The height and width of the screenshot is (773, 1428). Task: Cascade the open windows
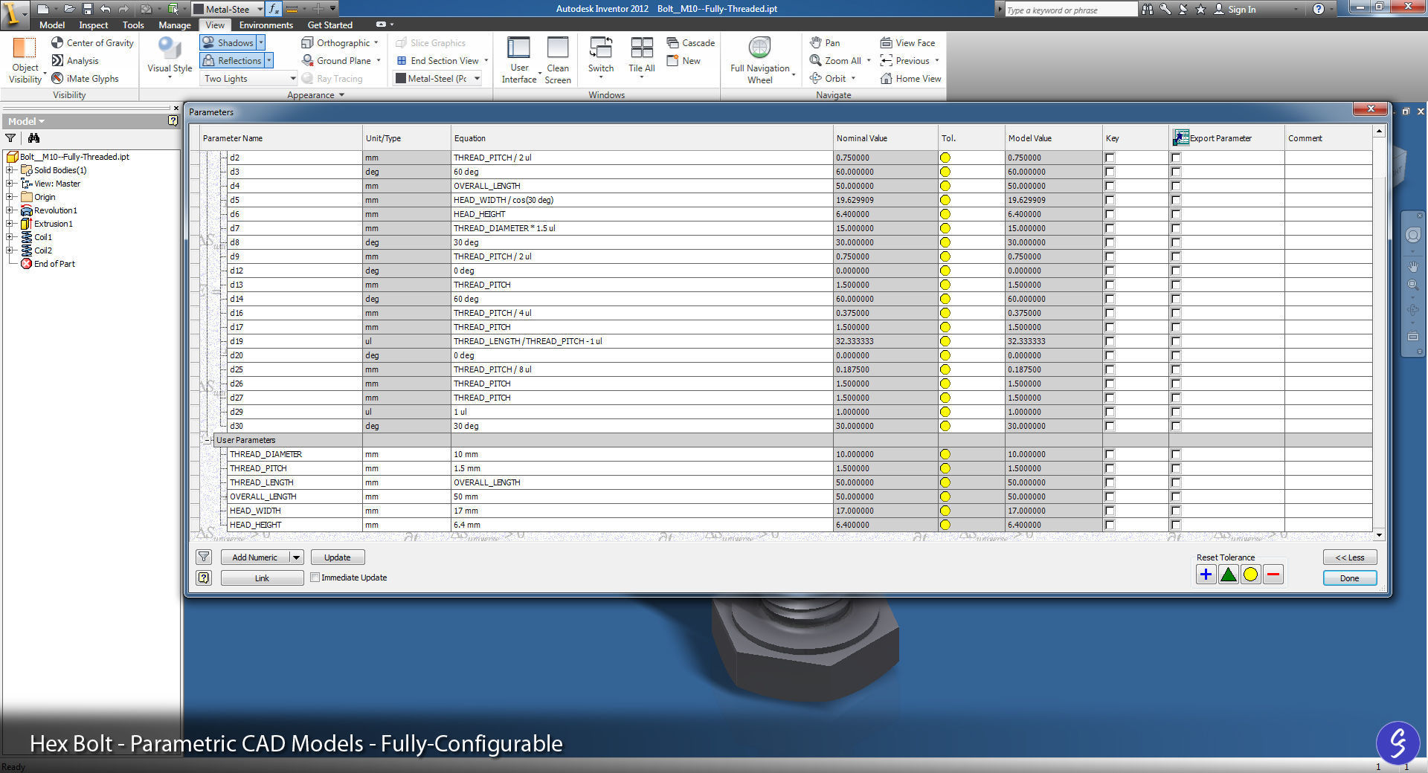690,42
